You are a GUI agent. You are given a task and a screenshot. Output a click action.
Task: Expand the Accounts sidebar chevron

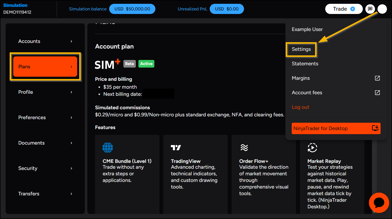pos(71,41)
